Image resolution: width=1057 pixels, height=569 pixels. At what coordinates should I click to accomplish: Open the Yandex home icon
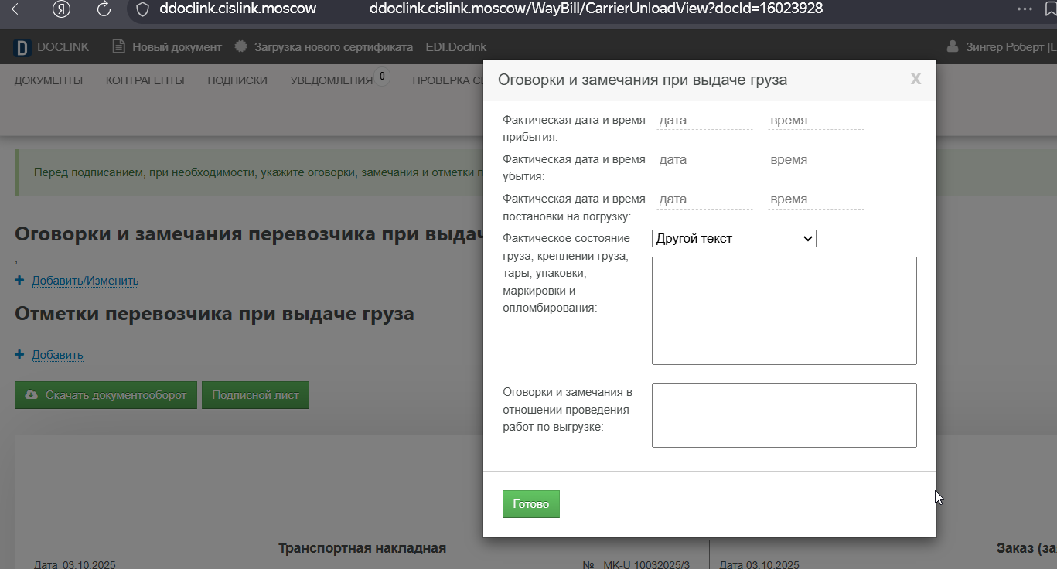[x=62, y=9]
